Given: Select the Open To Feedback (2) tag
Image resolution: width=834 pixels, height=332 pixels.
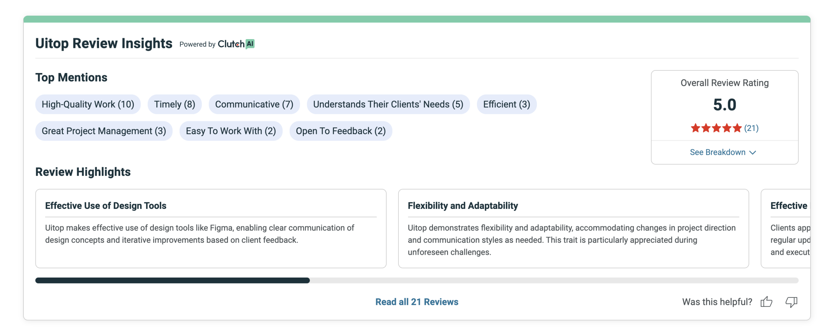Looking at the screenshot, I should [341, 131].
